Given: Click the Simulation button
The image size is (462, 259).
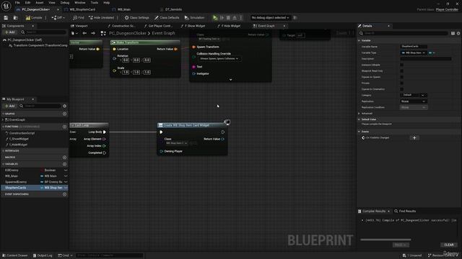Looking at the screenshot, I should click(194, 17).
